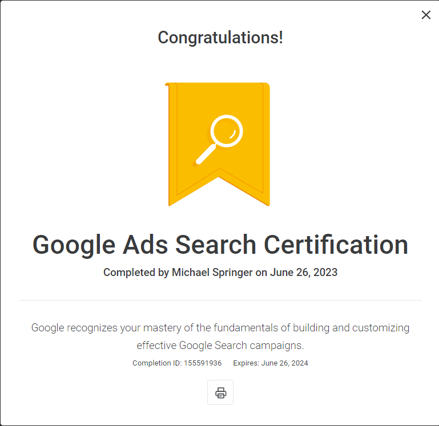Select the Congratulations! heading
439x426 pixels.
coord(220,38)
